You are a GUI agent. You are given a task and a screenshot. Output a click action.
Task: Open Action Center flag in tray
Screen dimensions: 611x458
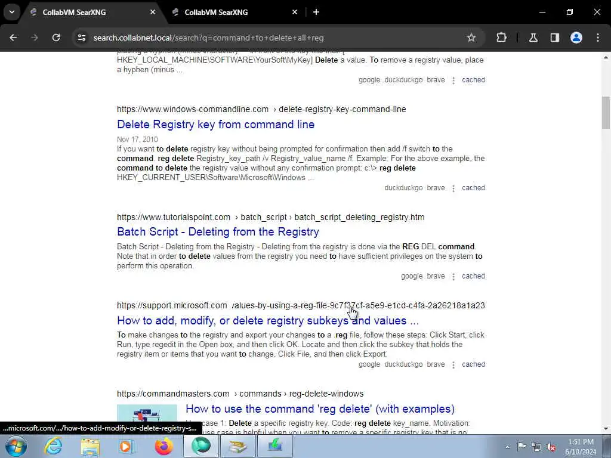(521, 447)
